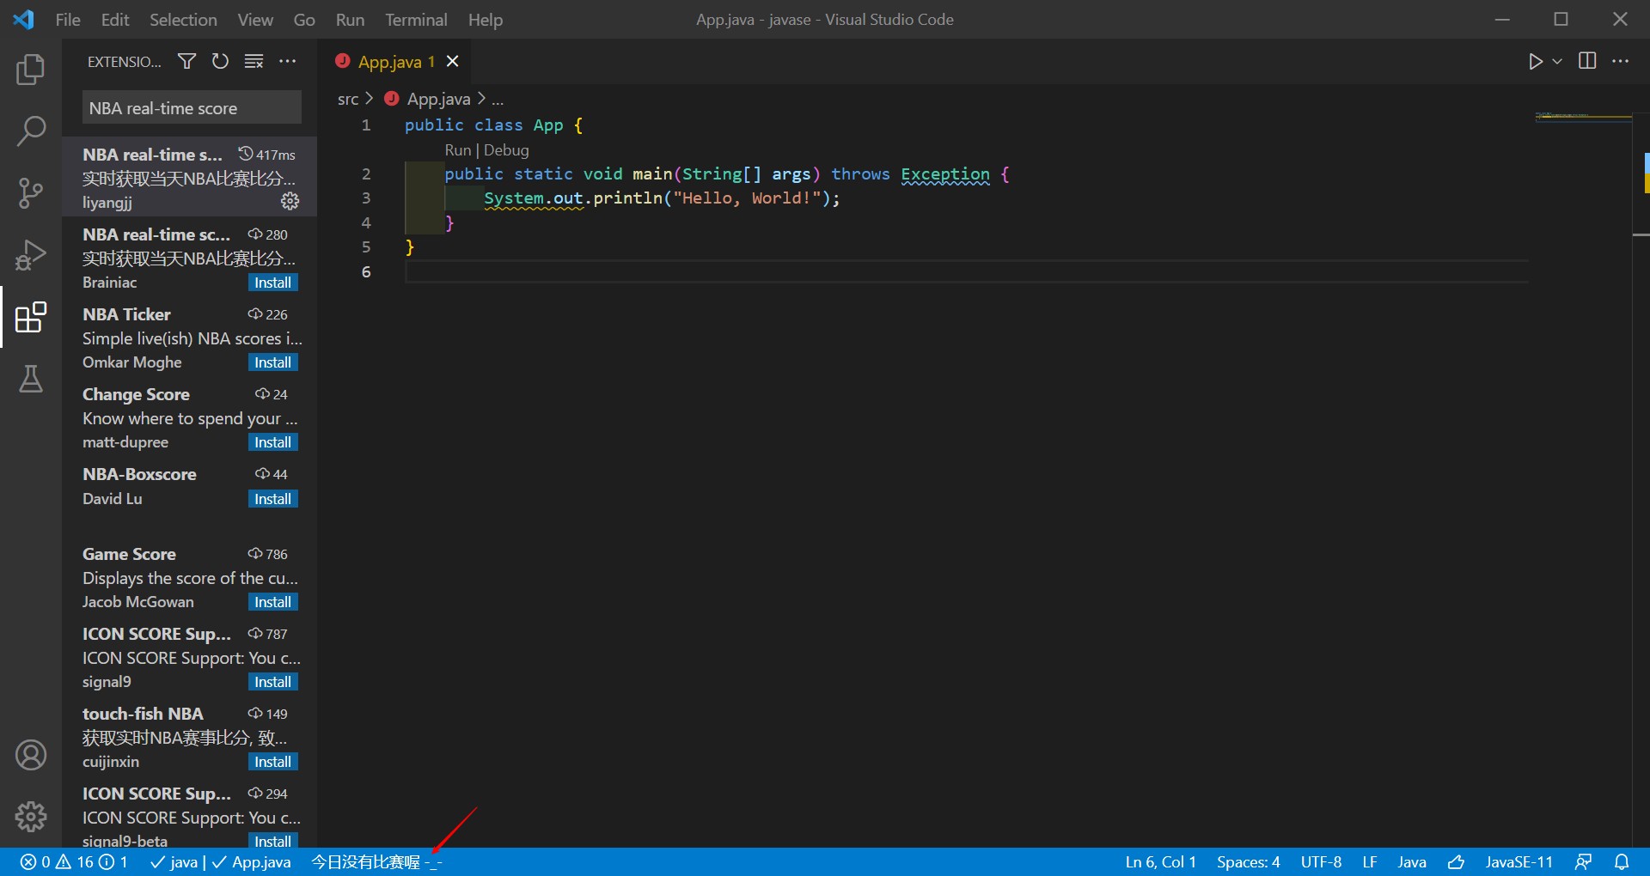
Task: Expand the App.java breadcrumb
Action: pyautogui.click(x=438, y=99)
